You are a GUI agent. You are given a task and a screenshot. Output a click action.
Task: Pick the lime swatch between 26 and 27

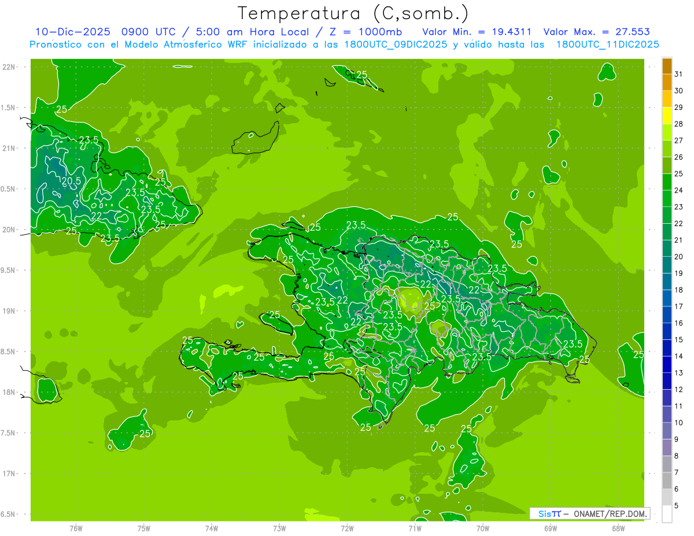click(667, 149)
